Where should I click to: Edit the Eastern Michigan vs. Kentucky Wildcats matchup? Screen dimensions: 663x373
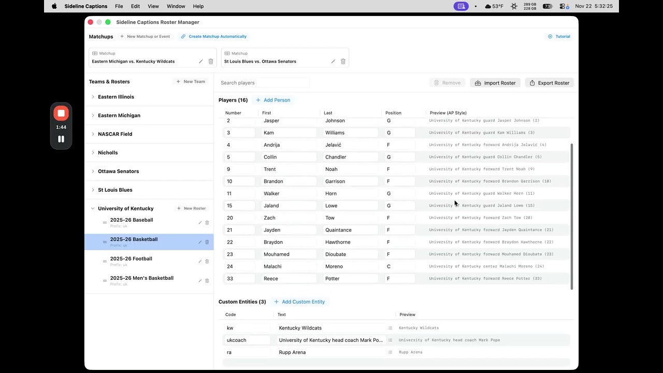pos(201,62)
